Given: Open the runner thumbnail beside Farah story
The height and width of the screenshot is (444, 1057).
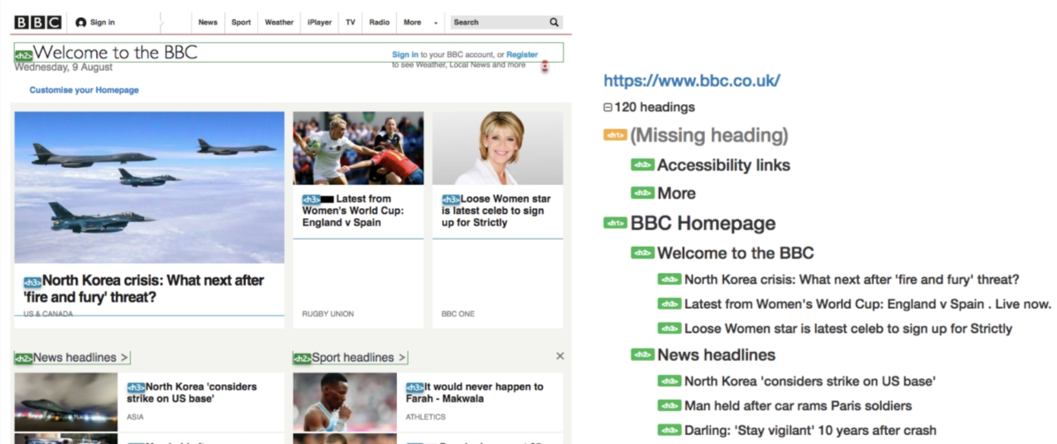Looking at the screenshot, I should (x=345, y=402).
